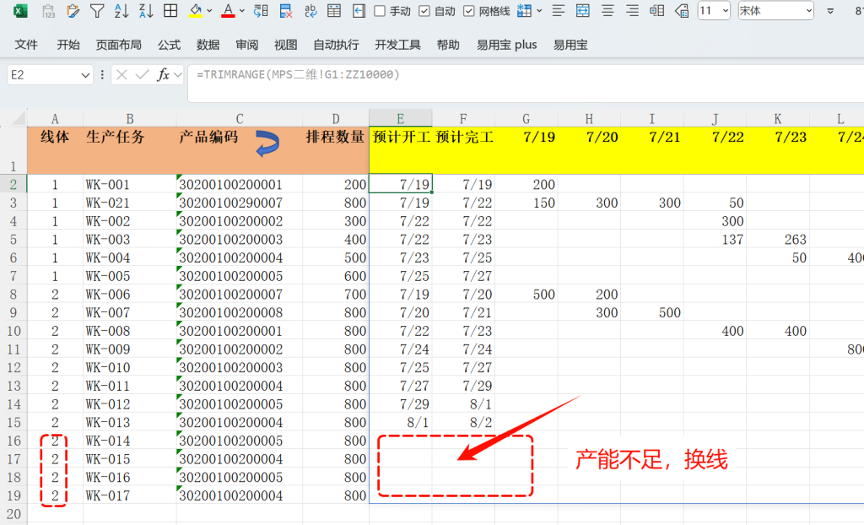864x525 pixels.
Task: Select cell containing WK-017
Action: coord(129,495)
